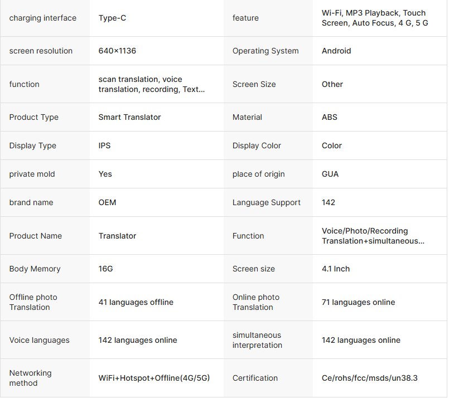Click the 'Display Type' label
This screenshot has height=398, width=449.
(33, 145)
